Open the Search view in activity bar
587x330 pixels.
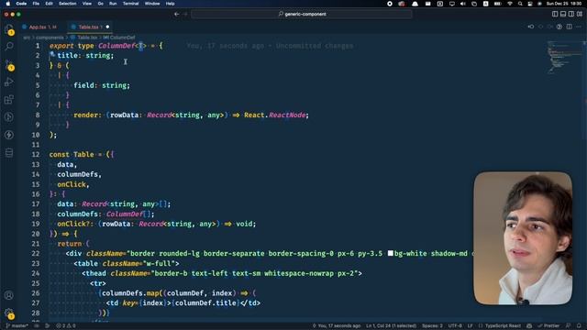pos(9,47)
